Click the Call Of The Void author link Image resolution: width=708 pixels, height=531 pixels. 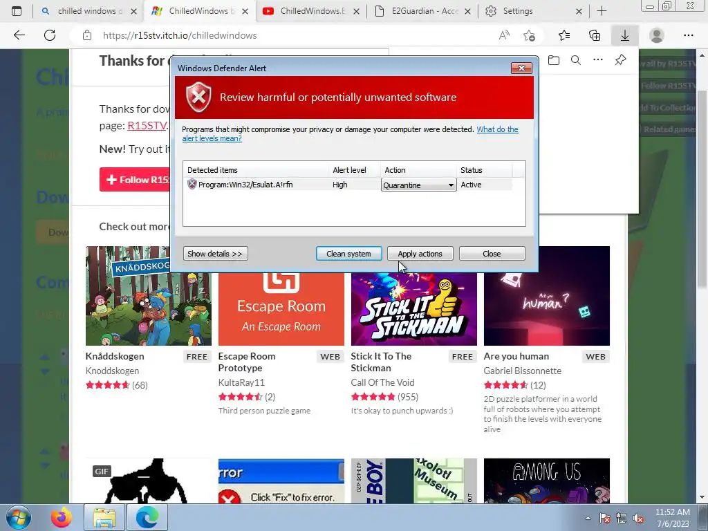[x=382, y=382]
